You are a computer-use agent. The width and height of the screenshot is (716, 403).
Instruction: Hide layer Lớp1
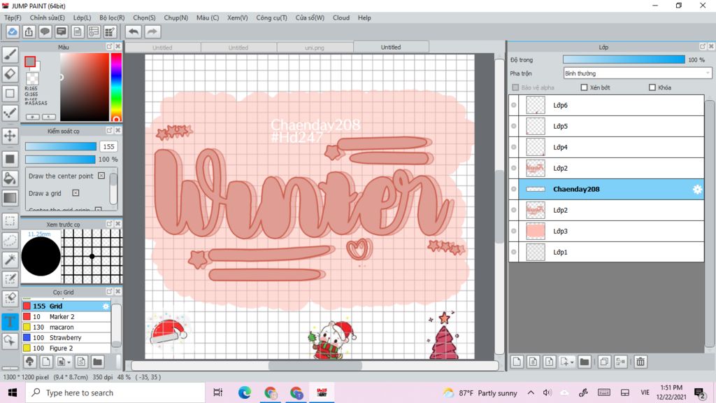click(514, 252)
